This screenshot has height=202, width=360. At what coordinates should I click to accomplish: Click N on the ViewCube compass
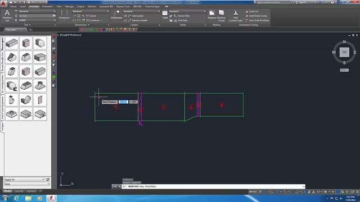coord(344,42)
